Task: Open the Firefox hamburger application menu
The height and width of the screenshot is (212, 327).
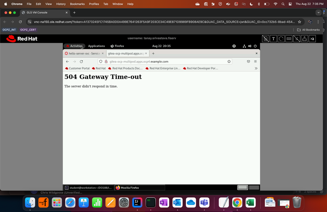Action: click(x=255, y=61)
